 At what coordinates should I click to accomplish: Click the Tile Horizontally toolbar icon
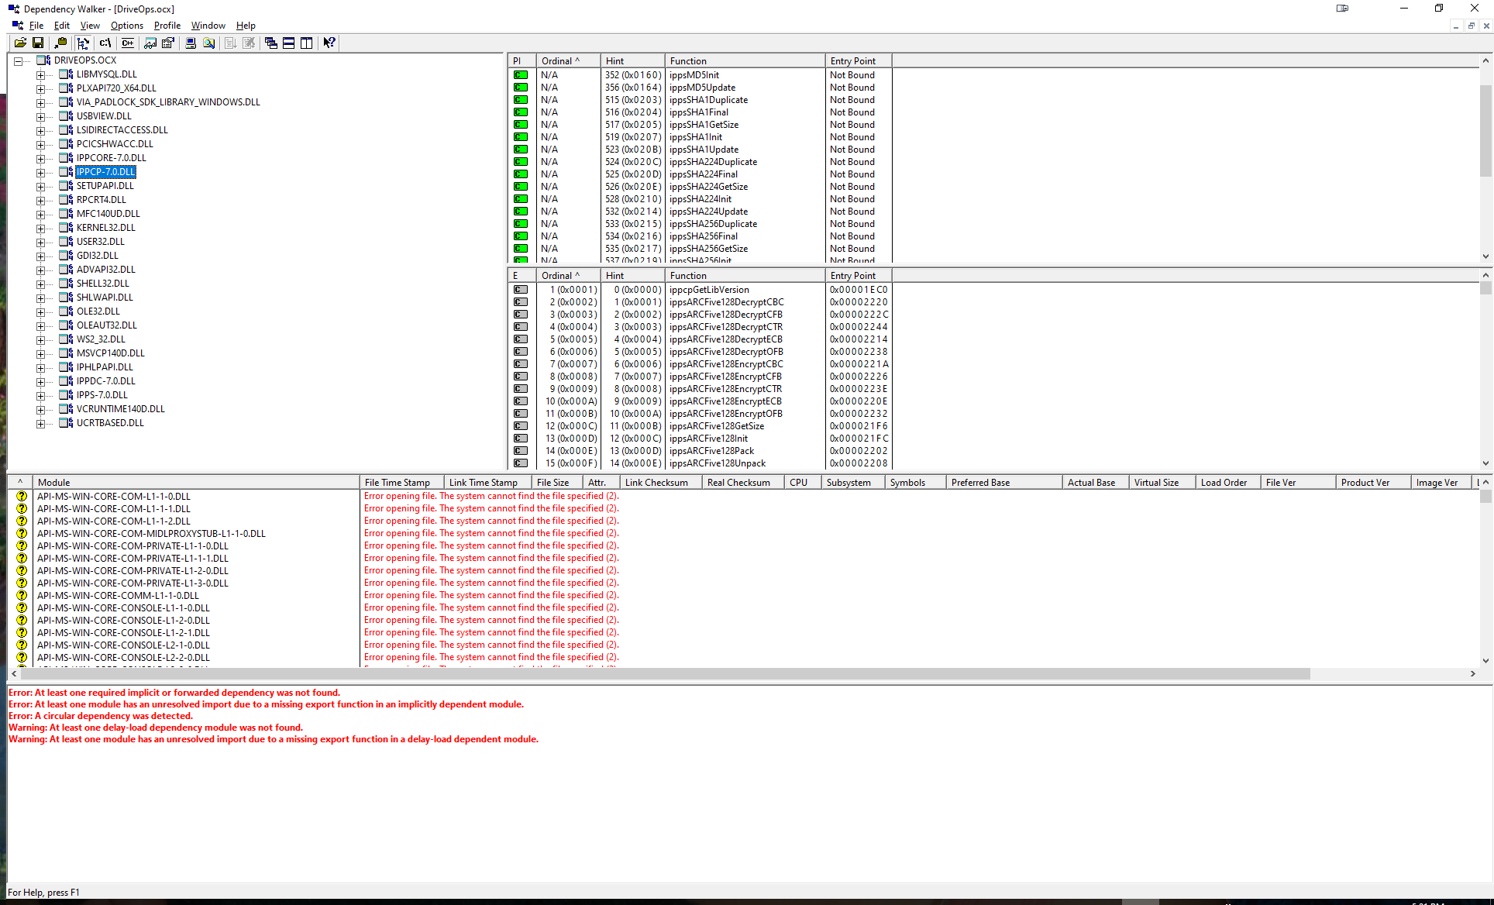288,43
